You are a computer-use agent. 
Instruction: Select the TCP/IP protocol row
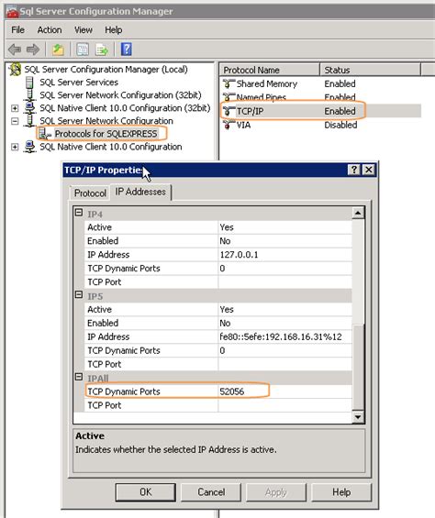click(x=320, y=111)
